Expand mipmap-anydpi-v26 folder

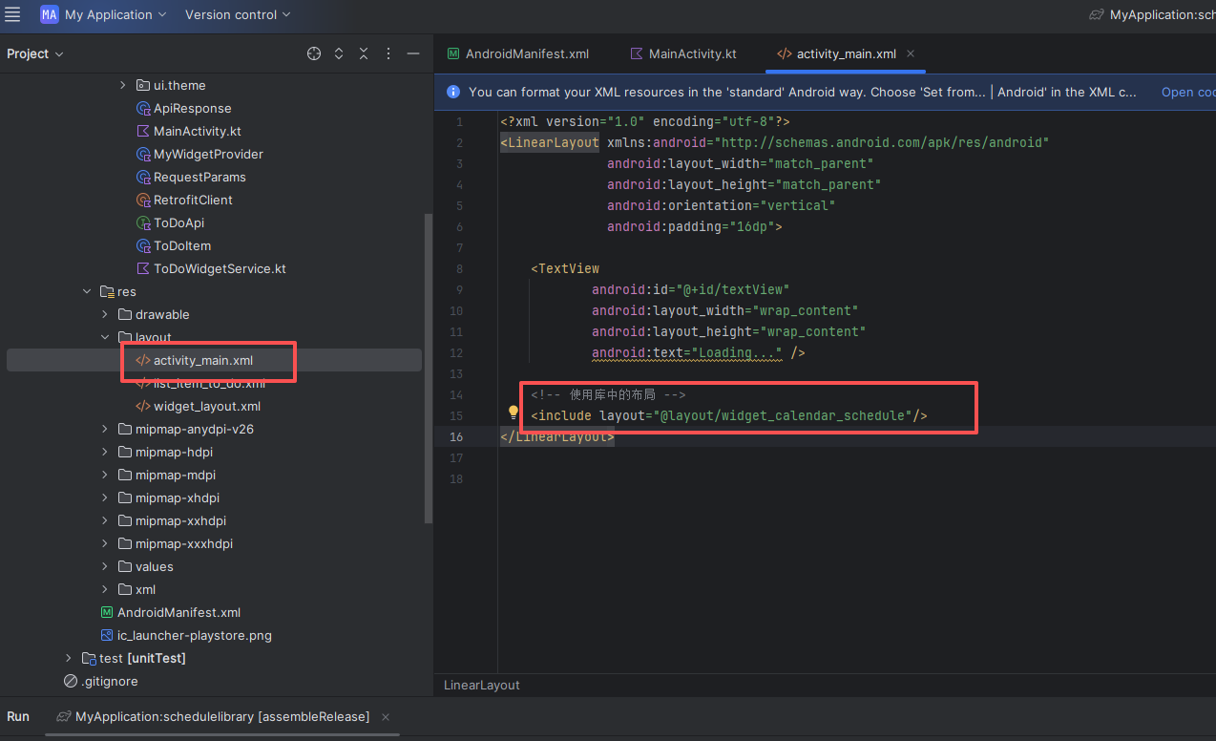(105, 429)
